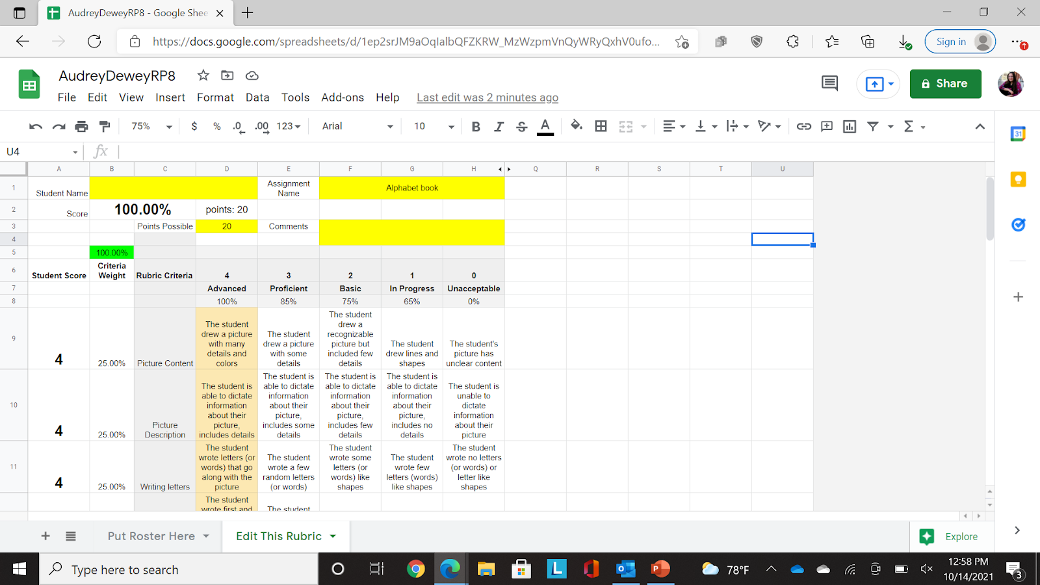
Task: Open Google Keep side panel
Action: pos(1018,179)
